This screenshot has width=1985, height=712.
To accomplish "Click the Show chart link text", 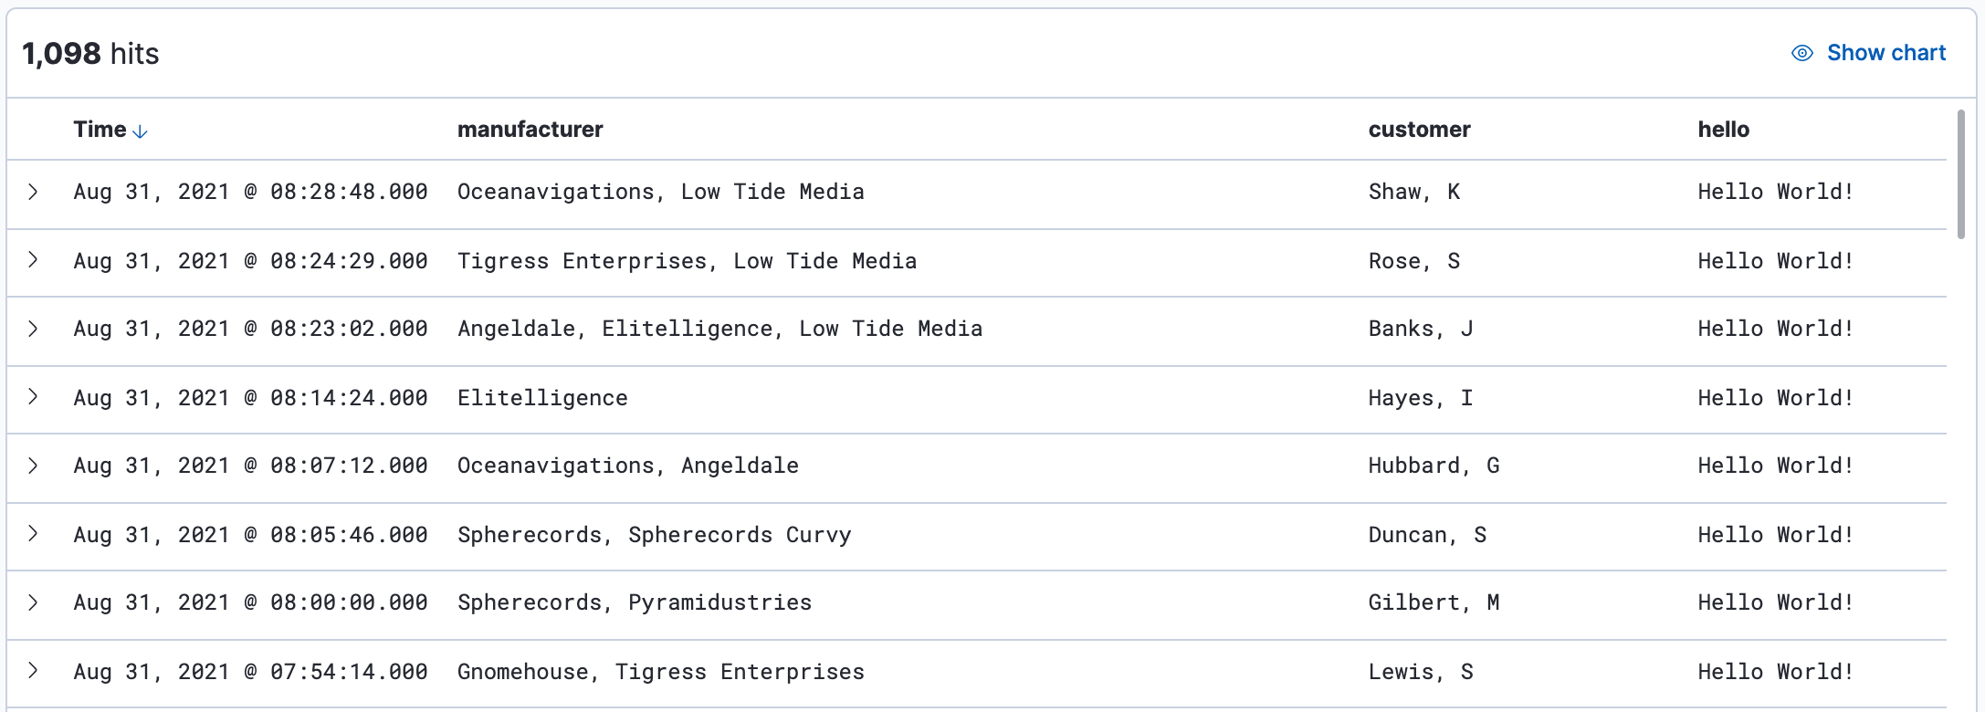I will [x=1885, y=53].
